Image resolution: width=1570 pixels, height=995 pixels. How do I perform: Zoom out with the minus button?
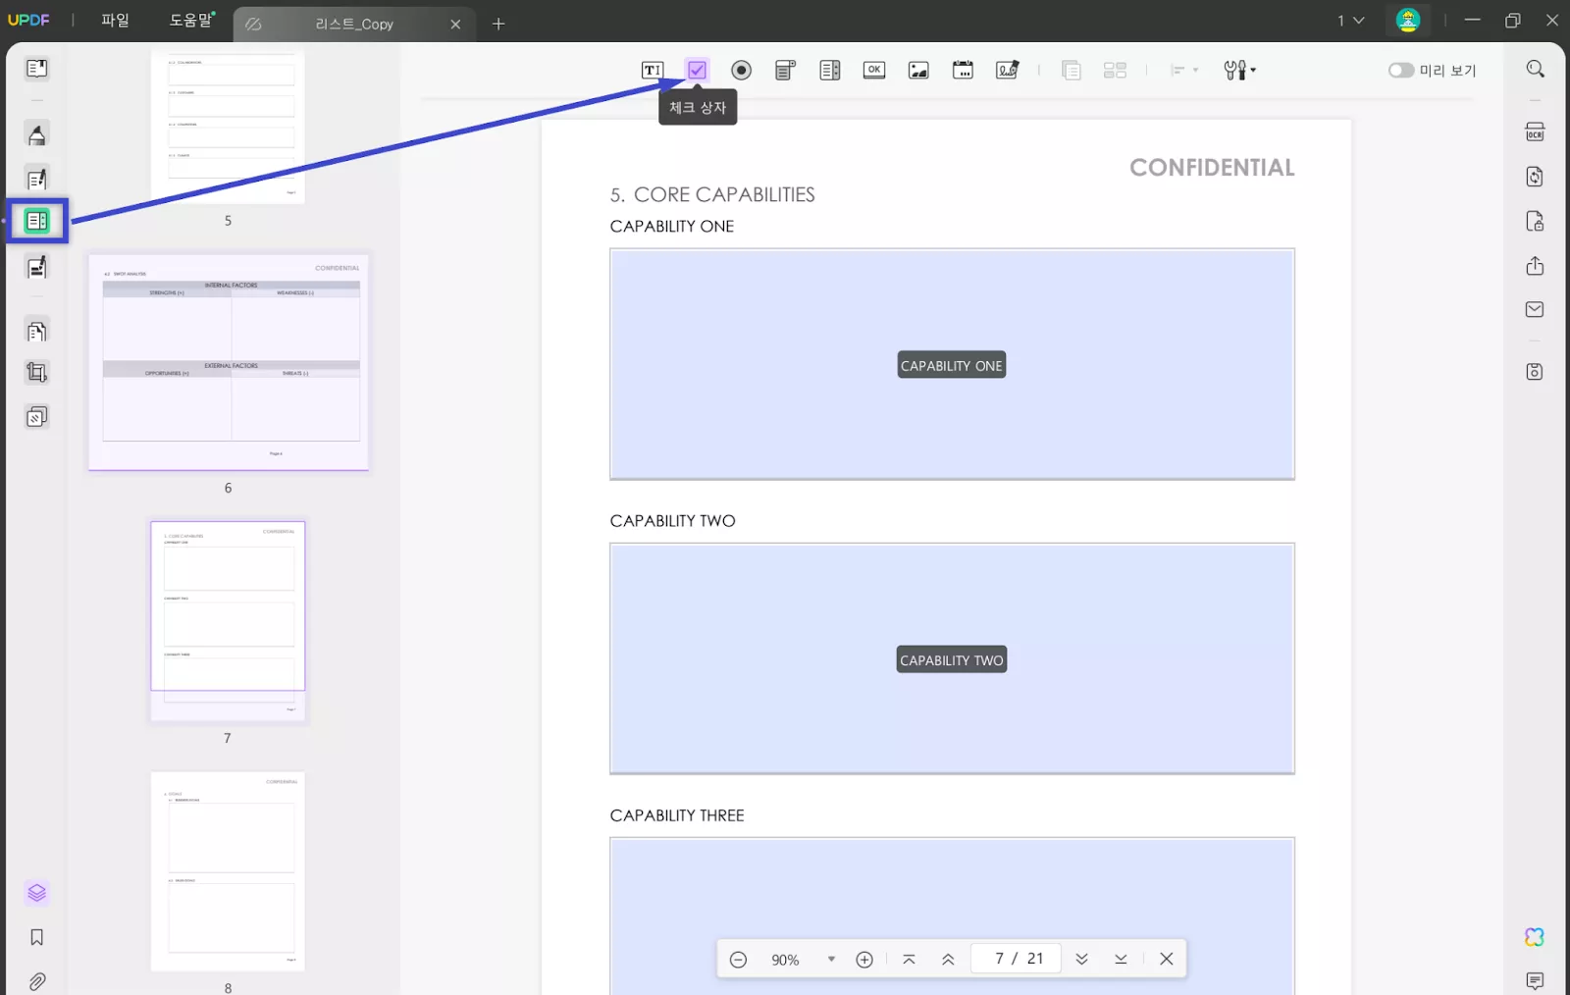(x=739, y=960)
